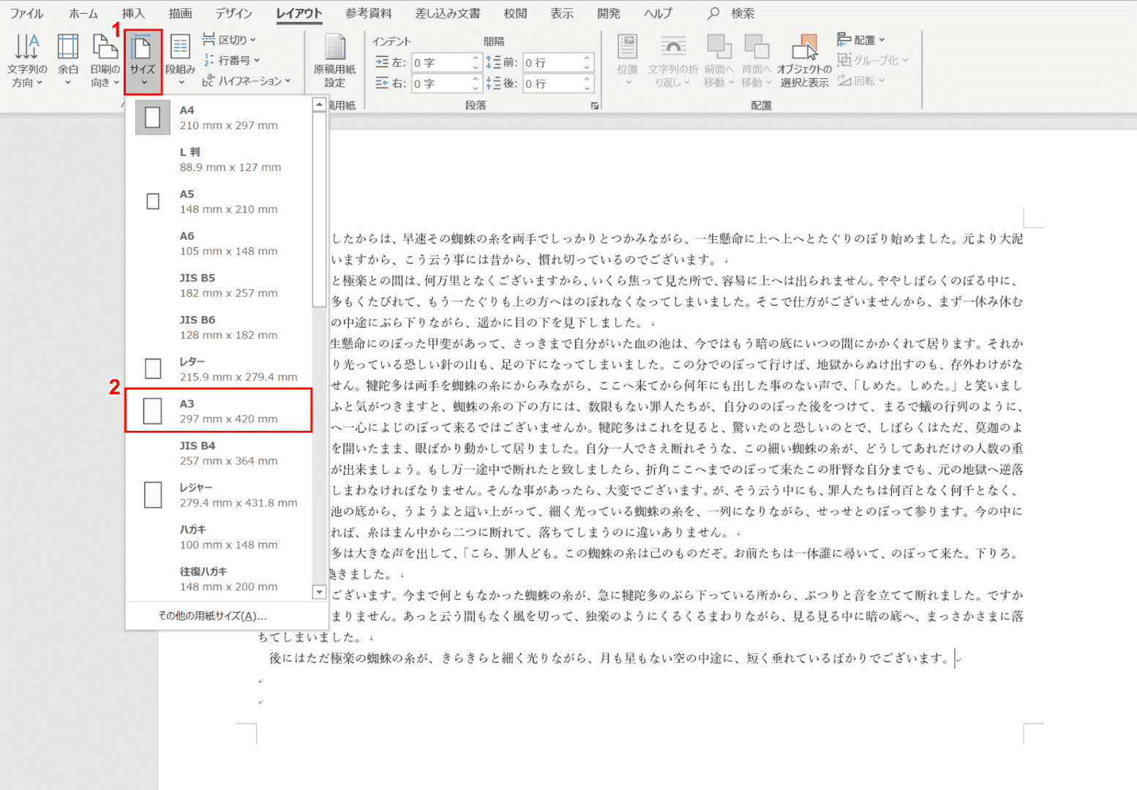
Task: Select A3 297 mm x 420 mm
Action: click(x=219, y=411)
